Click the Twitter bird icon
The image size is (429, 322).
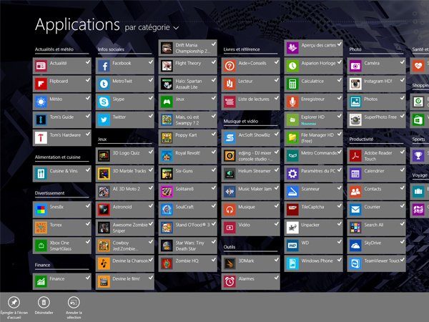click(x=104, y=120)
